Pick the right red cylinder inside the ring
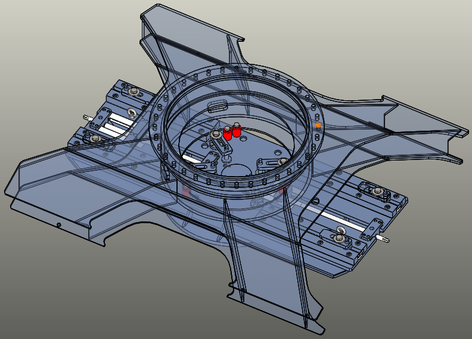The width and height of the screenshot is (472, 339). (237, 130)
